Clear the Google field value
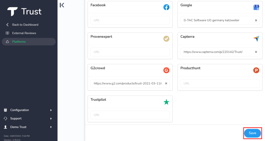Screen dimensions: 265x141 256,20
